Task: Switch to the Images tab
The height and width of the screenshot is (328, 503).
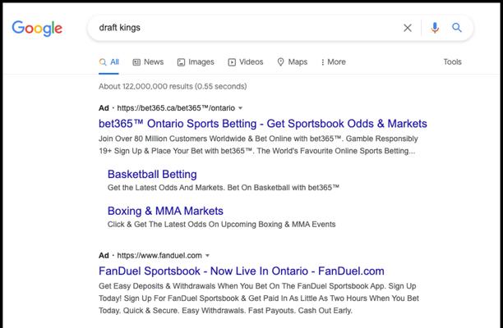Action: 196,62
